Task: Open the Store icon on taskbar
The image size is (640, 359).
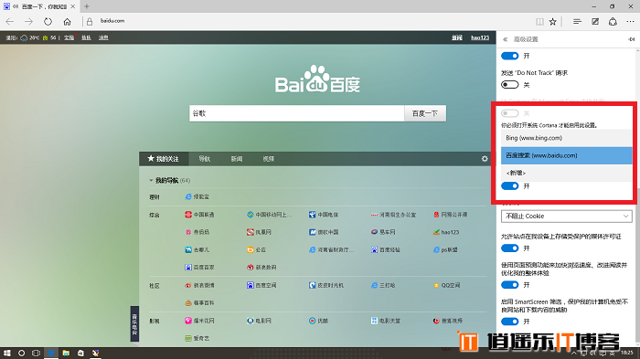Action: [x=80, y=353]
